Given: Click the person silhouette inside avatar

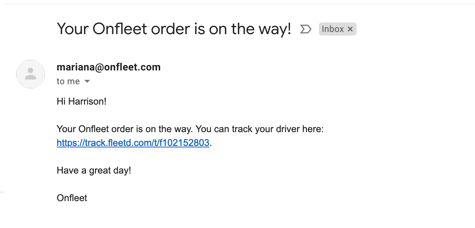Looking at the screenshot, I should [x=31, y=74].
